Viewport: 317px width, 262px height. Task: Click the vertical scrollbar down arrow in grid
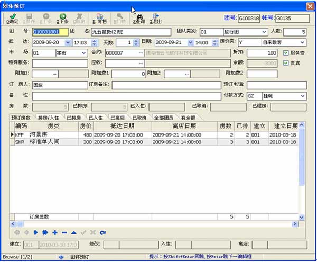point(302,218)
